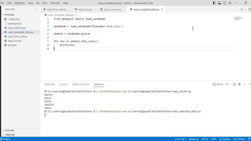
Task: Open the File menu
Action: (x=2, y=3)
